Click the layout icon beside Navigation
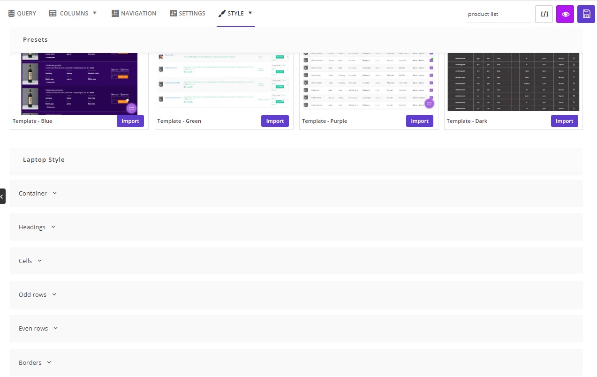This screenshot has width=597, height=377. (x=115, y=14)
